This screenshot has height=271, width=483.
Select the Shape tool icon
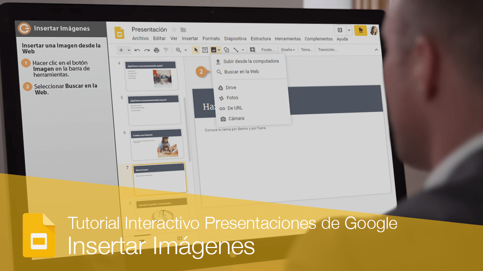click(226, 50)
